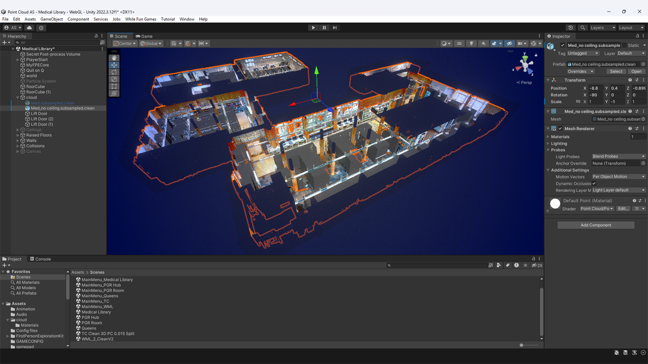Image resolution: width=648 pixels, height=364 pixels.
Task: Open the While Fun Games menu
Action: pyautogui.click(x=141, y=19)
